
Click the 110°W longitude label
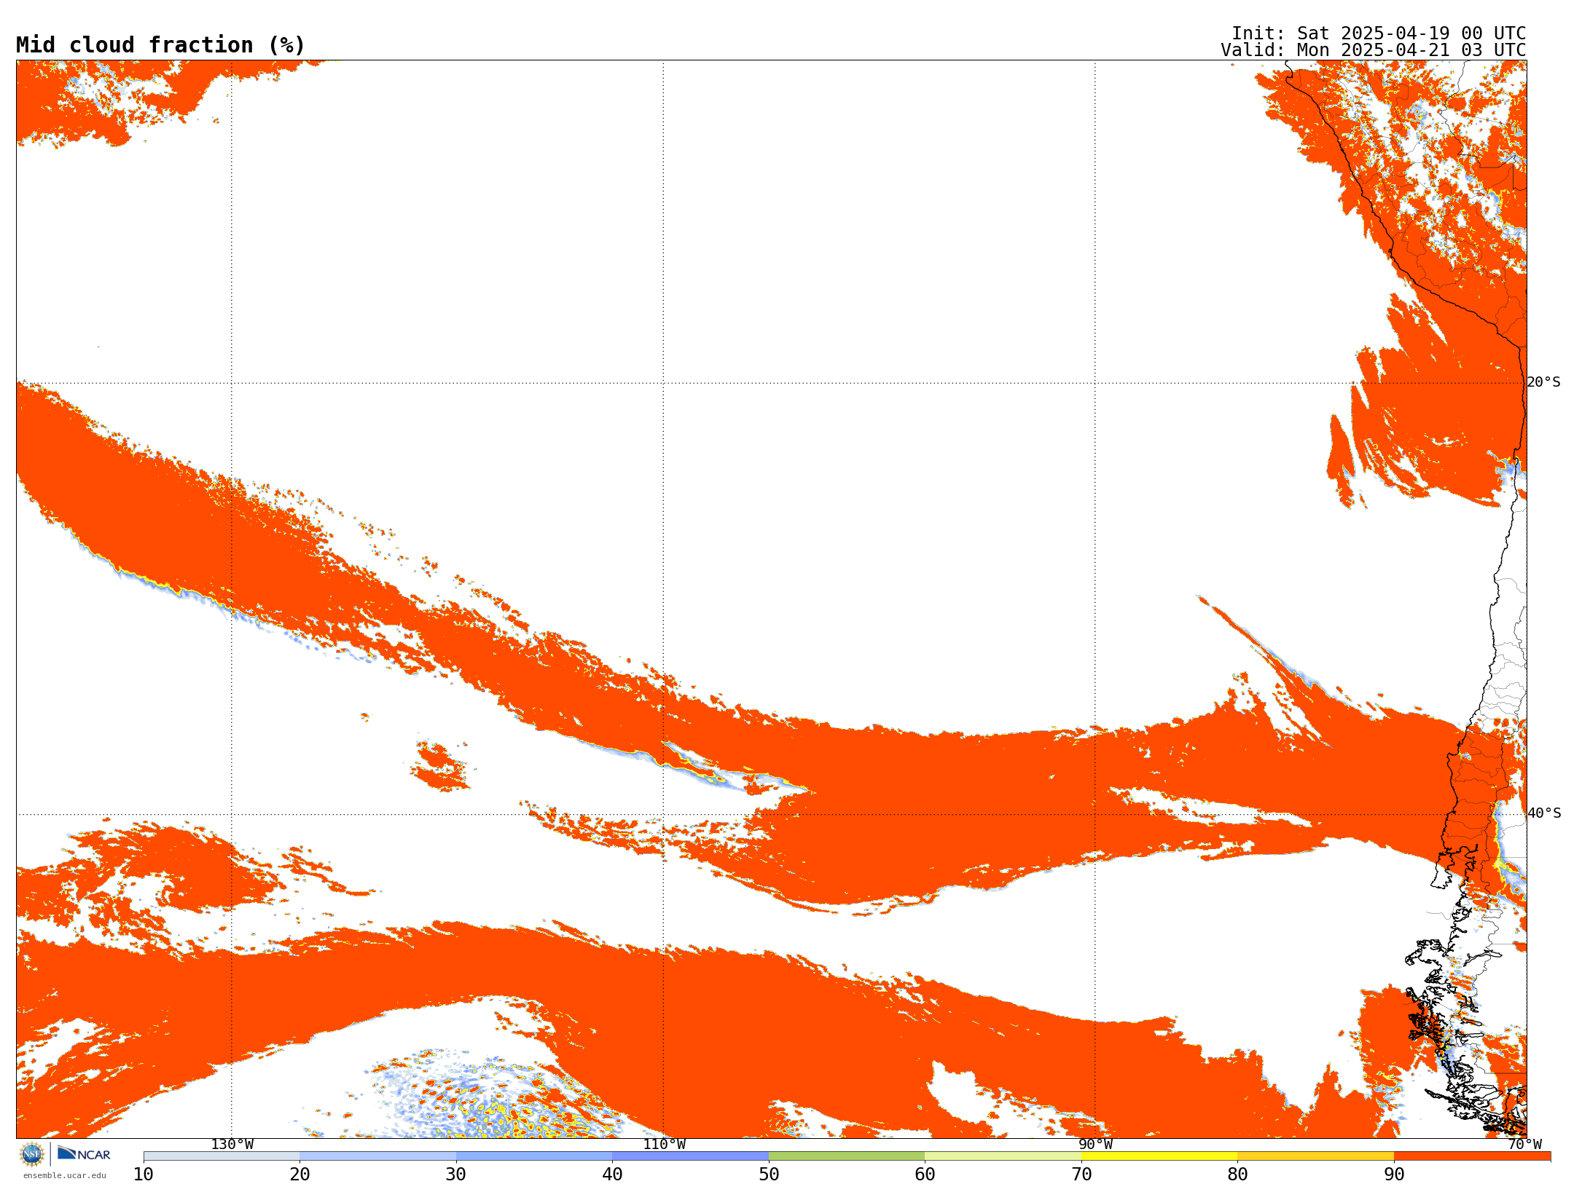[x=664, y=1144]
